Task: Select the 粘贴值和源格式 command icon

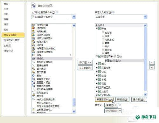Action: pos(33,52)
